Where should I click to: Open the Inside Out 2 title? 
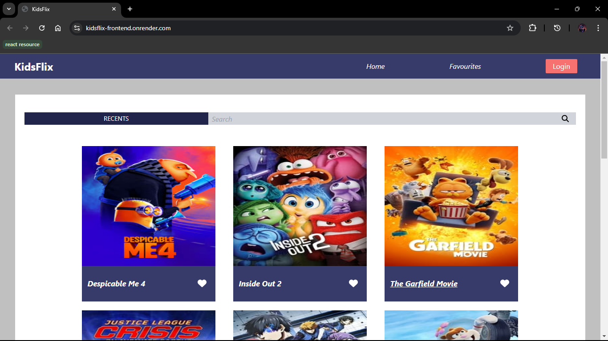(x=260, y=284)
